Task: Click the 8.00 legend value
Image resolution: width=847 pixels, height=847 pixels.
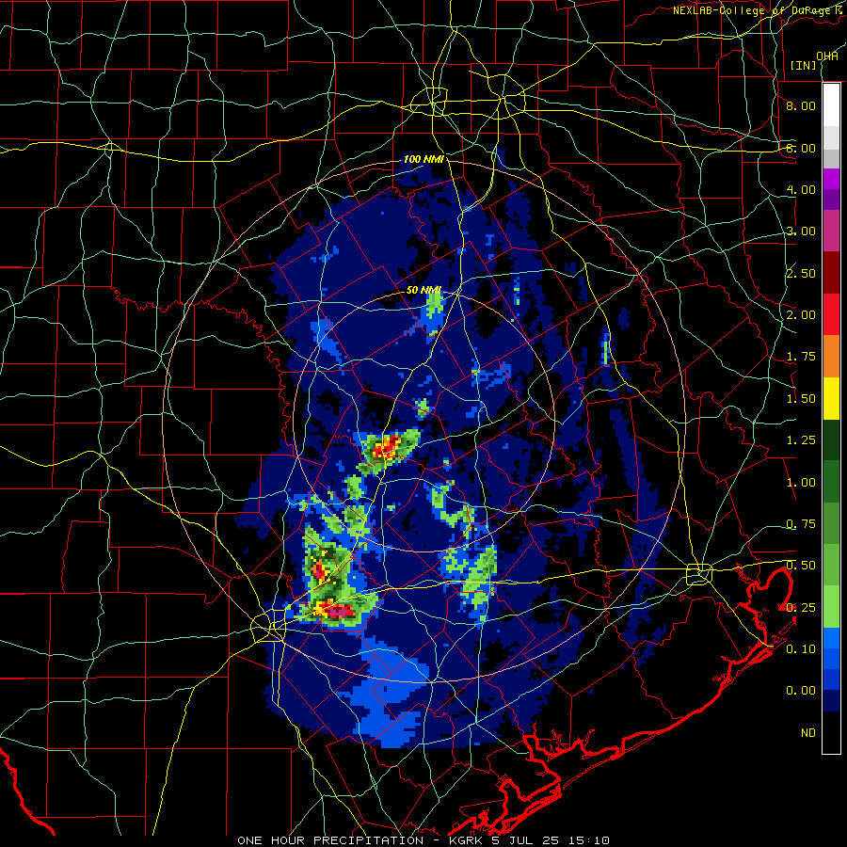Action: 801,105
